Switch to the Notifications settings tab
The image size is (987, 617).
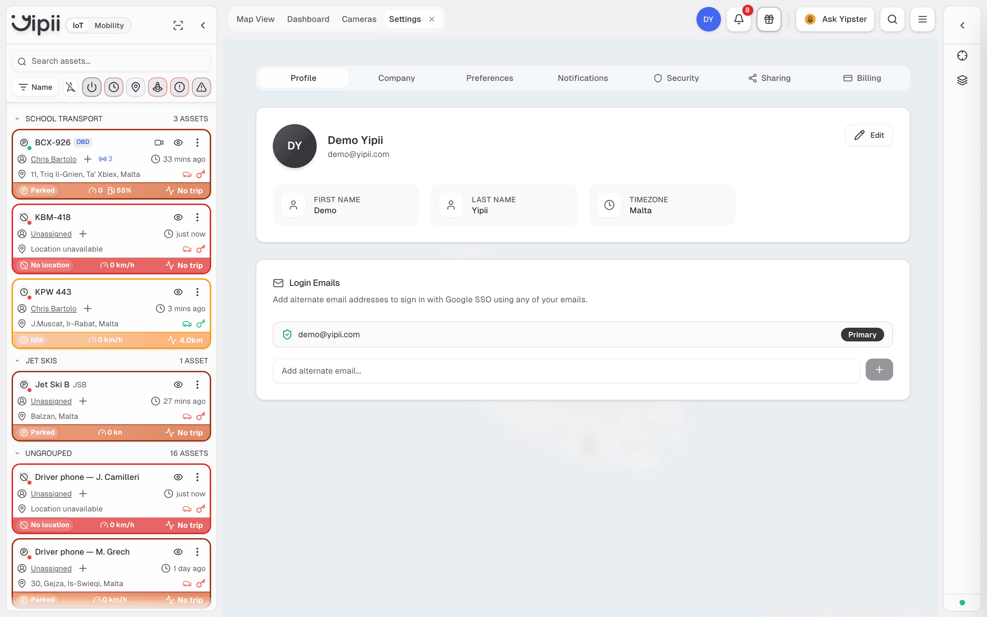[583, 78]
